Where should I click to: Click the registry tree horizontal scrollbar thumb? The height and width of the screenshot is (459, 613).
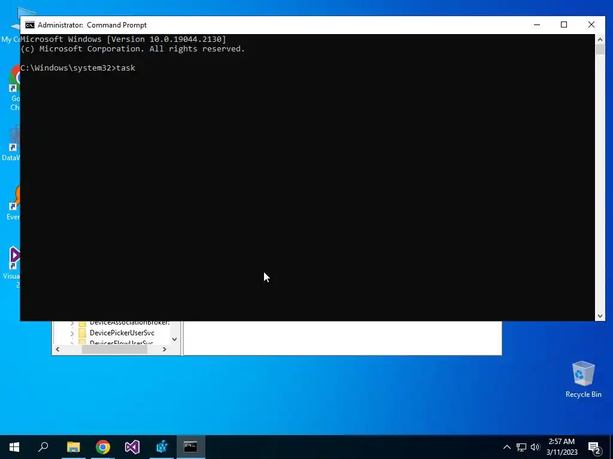point(114,349)
